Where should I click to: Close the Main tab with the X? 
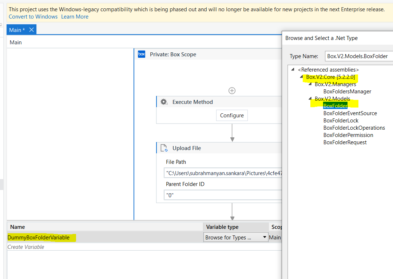pos(32,30)
